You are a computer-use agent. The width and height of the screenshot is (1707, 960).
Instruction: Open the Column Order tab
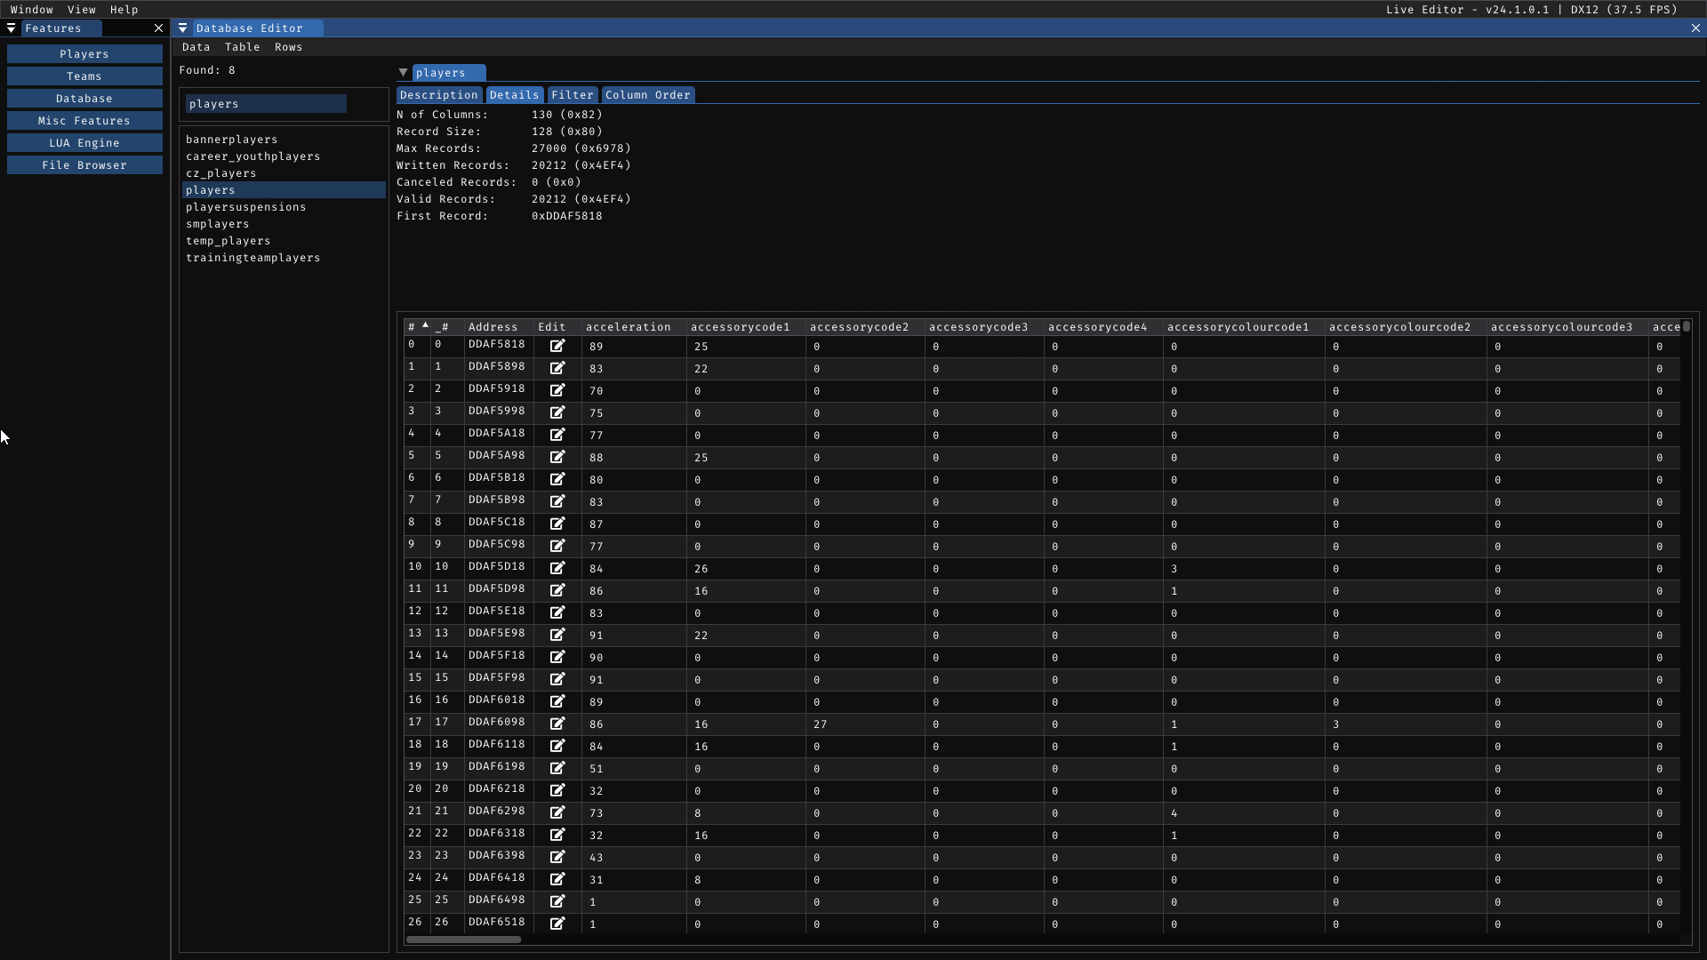(647, 95)
